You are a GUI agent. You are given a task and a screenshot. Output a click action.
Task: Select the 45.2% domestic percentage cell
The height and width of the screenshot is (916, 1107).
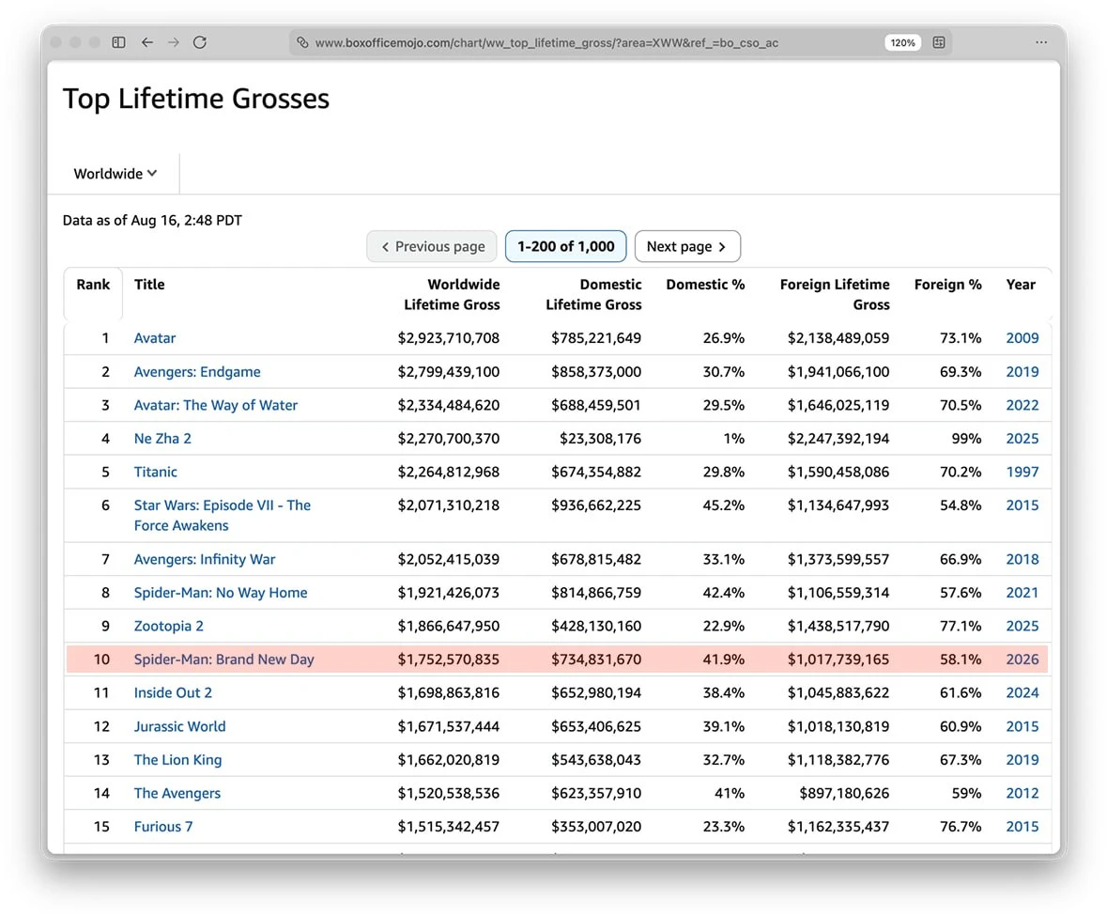click(723, 505)
